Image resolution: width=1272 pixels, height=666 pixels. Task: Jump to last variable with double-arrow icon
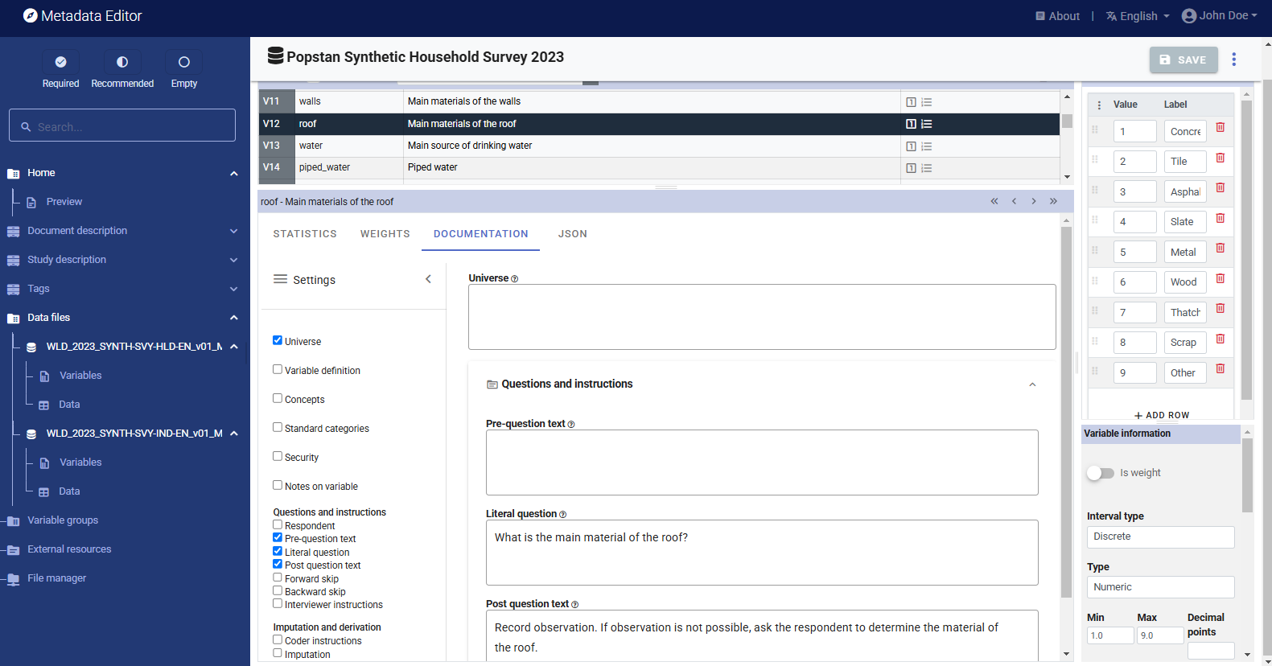point(1053,201)
